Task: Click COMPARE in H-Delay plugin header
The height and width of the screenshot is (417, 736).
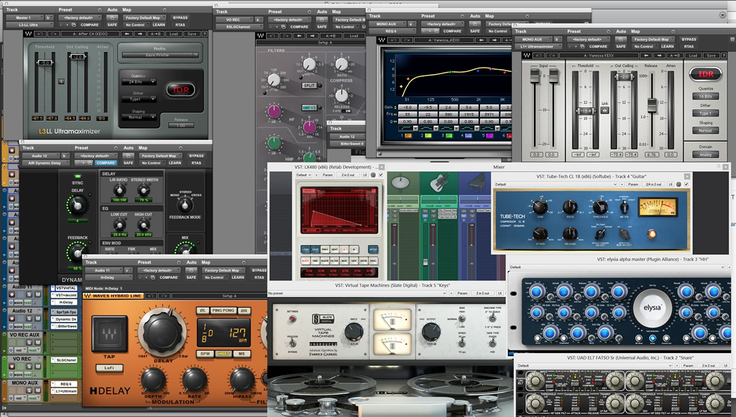Action: 168,278
